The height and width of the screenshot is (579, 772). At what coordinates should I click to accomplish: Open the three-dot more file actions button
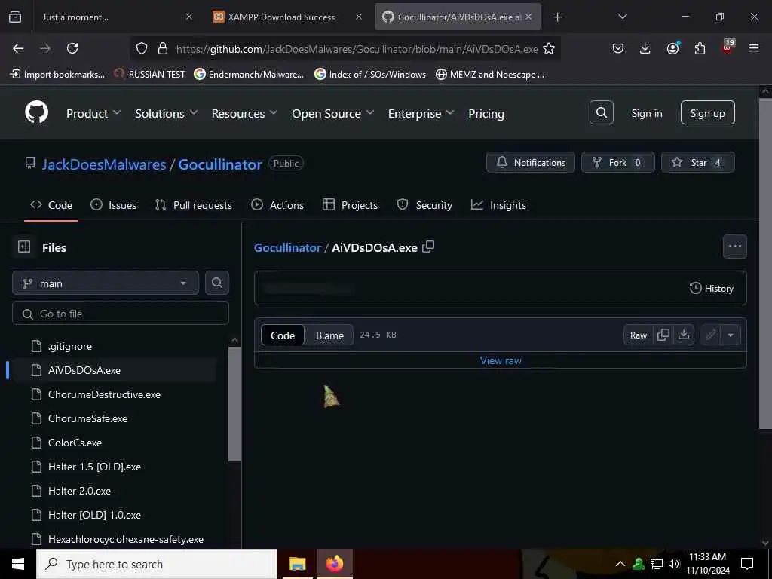pyautogui.click(x=734, y=247)
